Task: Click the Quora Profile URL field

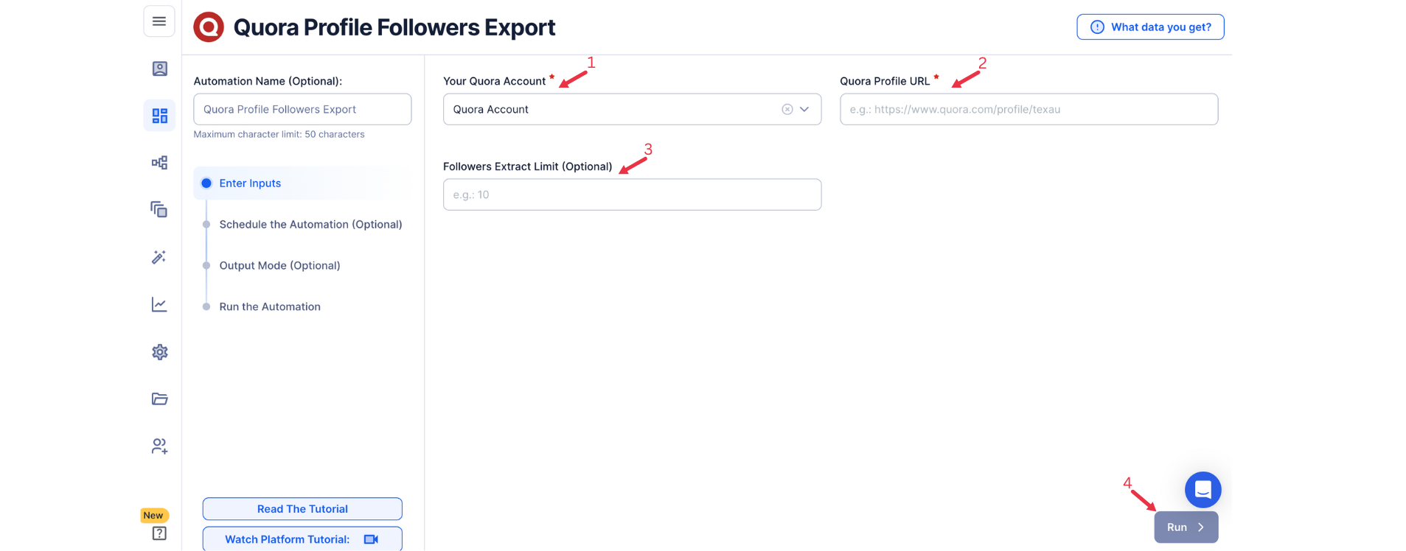Action: click(x=1029, y=109)
